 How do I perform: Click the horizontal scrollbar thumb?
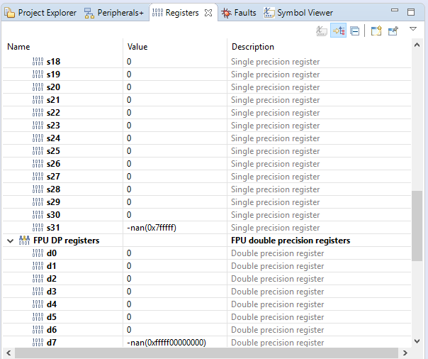[206, 353]
